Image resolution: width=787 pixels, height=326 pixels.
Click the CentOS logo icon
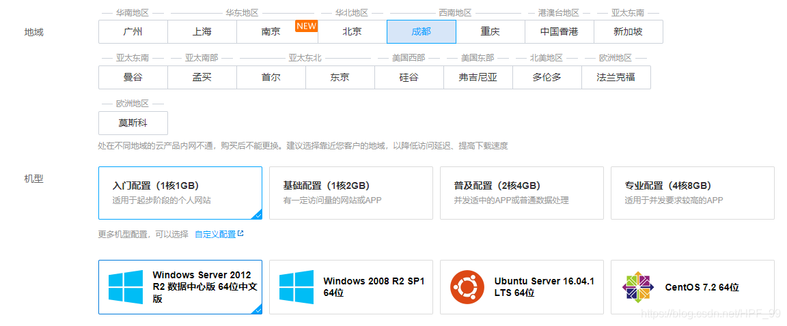tap(638, 287)
